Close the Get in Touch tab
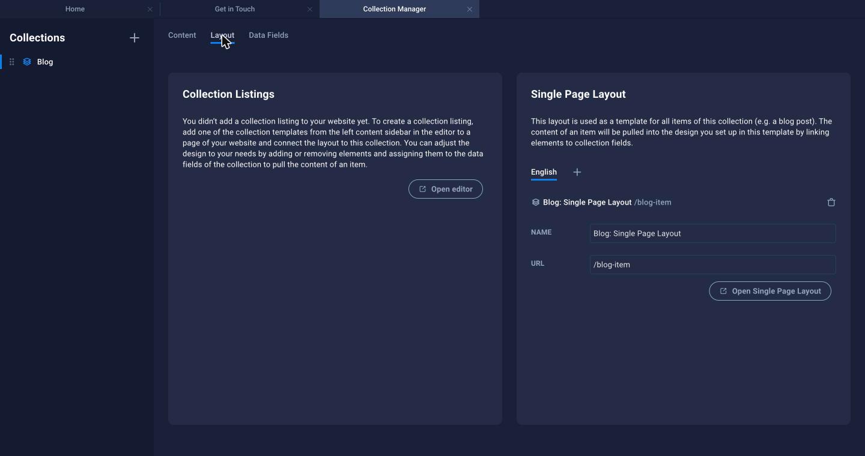 [310, 9]
